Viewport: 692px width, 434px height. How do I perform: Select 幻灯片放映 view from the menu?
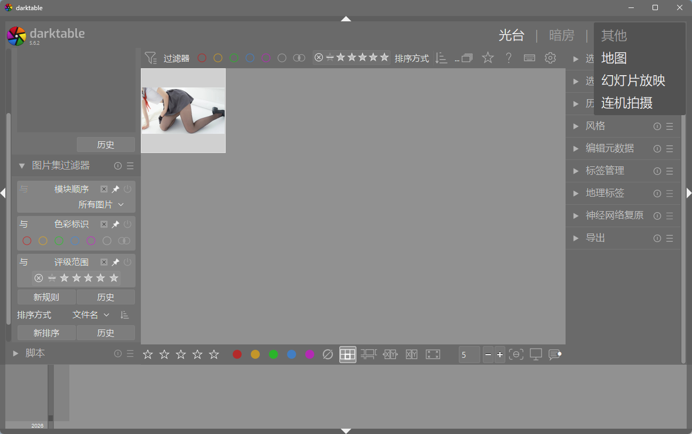point(633,81)
